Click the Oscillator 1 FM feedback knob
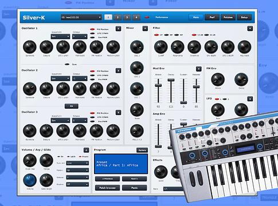Viewport: 278px width, 206px height. tap(96, 47)
